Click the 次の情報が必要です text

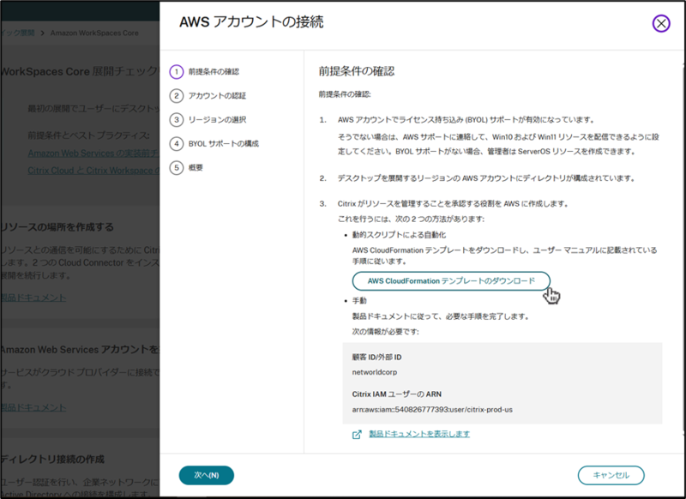[x=385, y=332]
